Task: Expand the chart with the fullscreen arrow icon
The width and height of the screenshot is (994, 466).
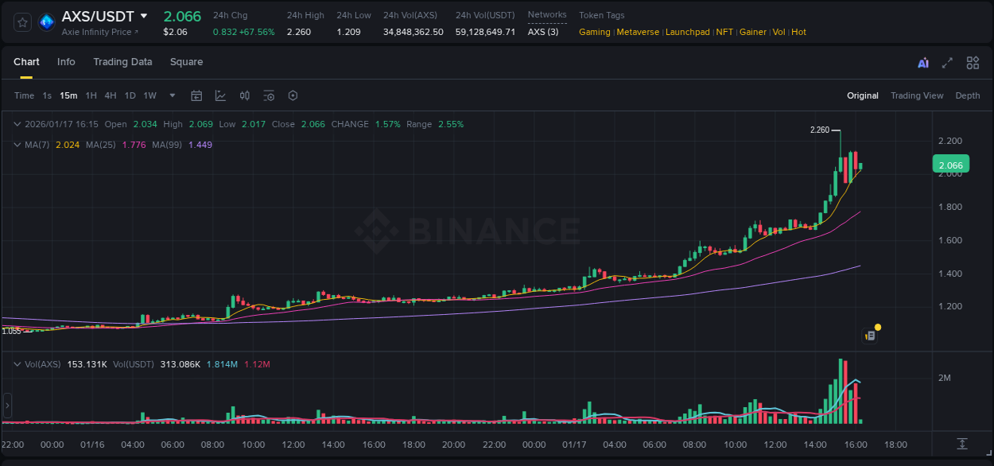Action: 946,62
